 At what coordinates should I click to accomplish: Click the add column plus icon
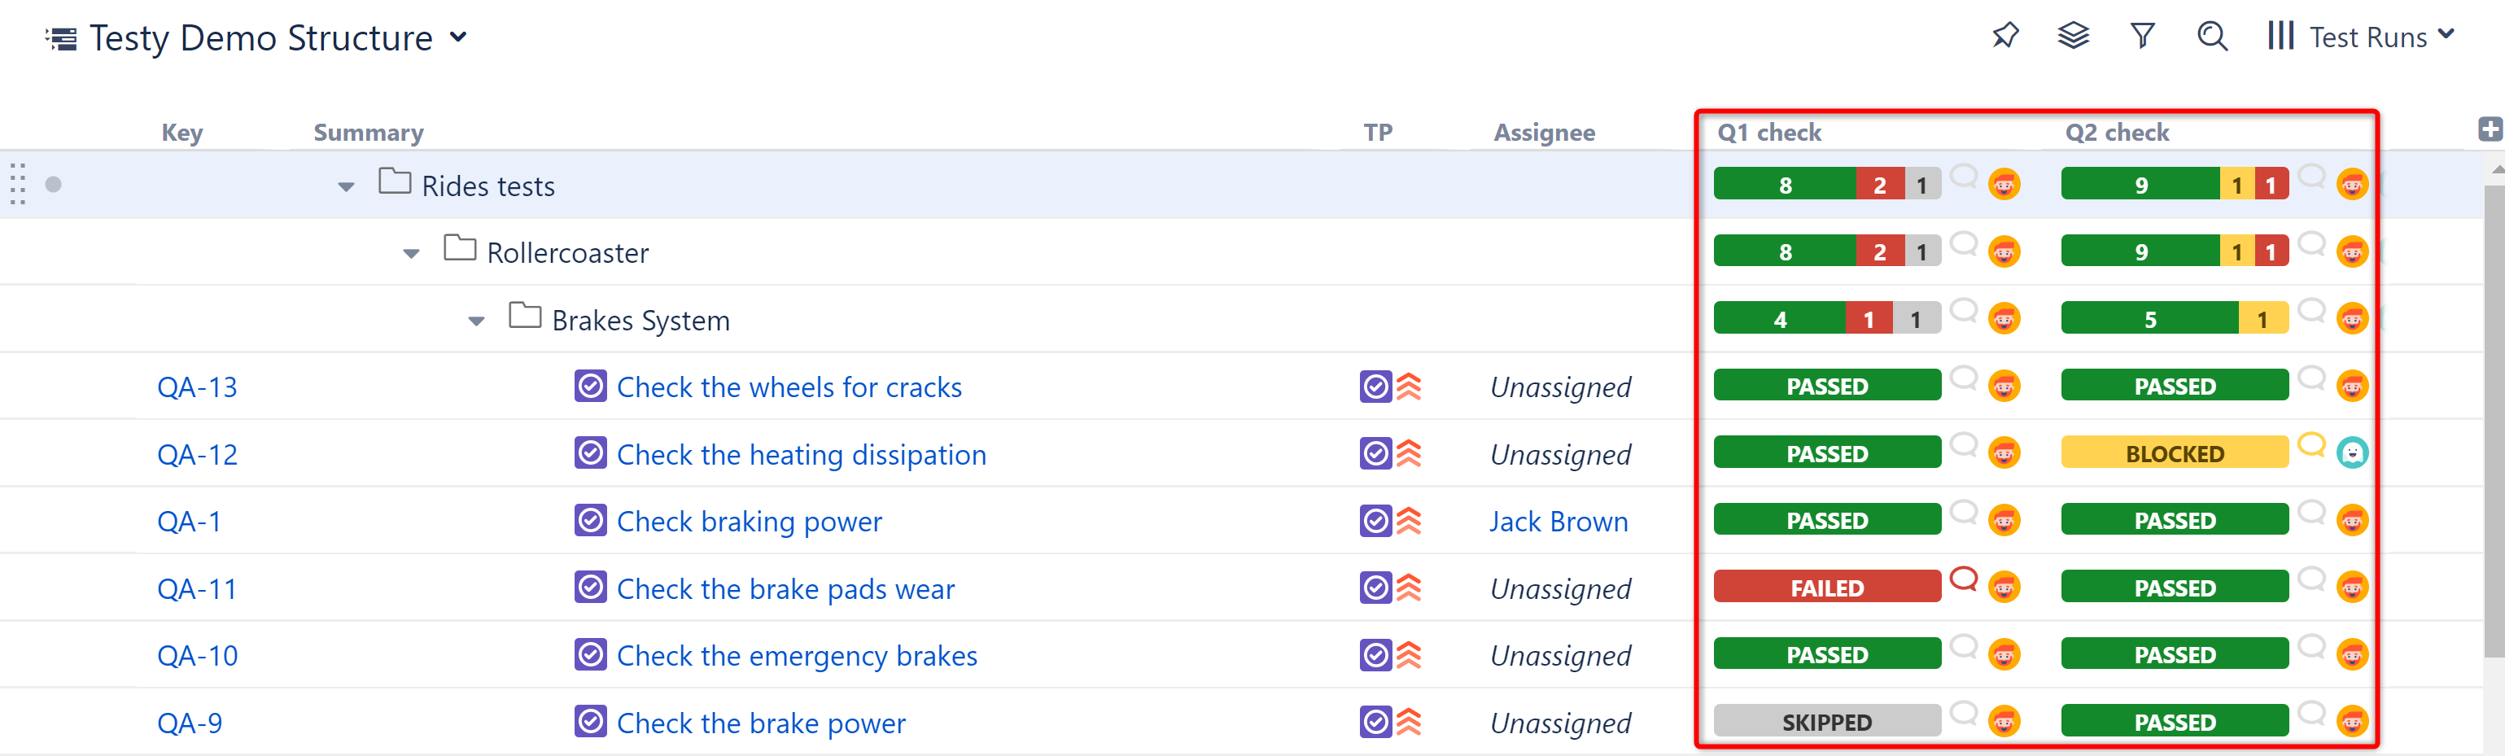[x=2490, y=129]
